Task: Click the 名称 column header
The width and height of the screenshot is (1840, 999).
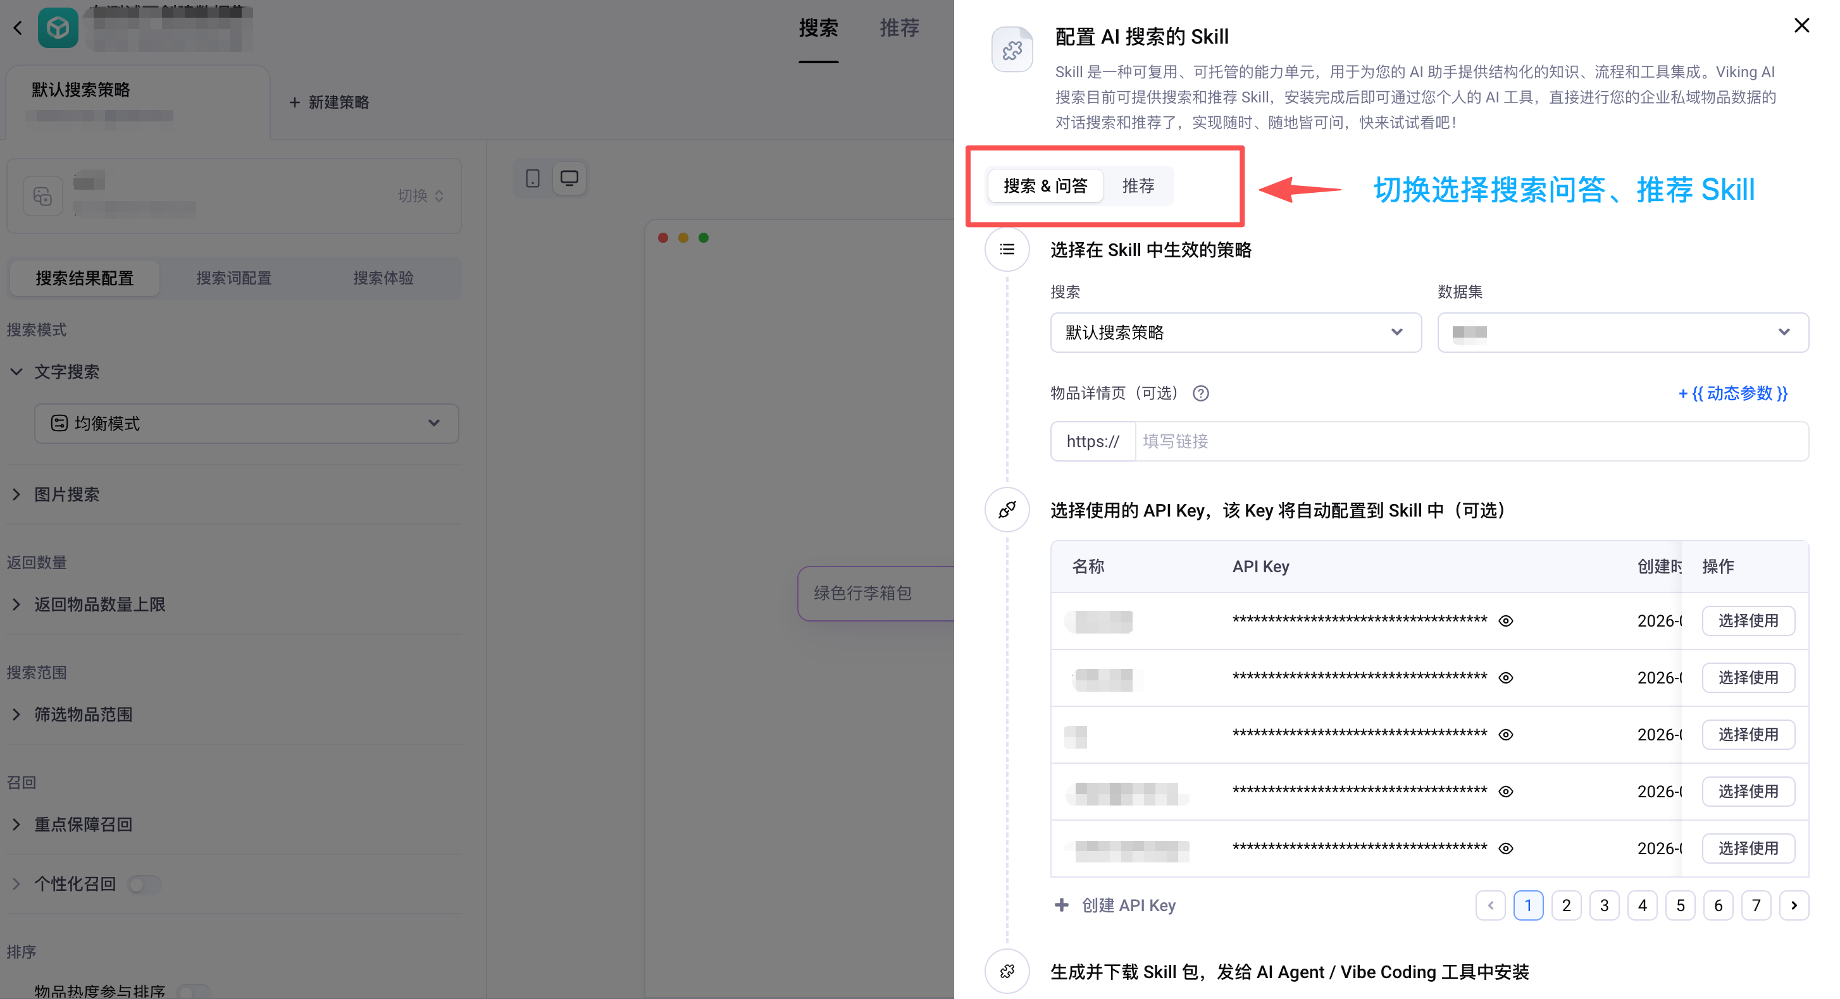Action: click(x=1088, y=567)
